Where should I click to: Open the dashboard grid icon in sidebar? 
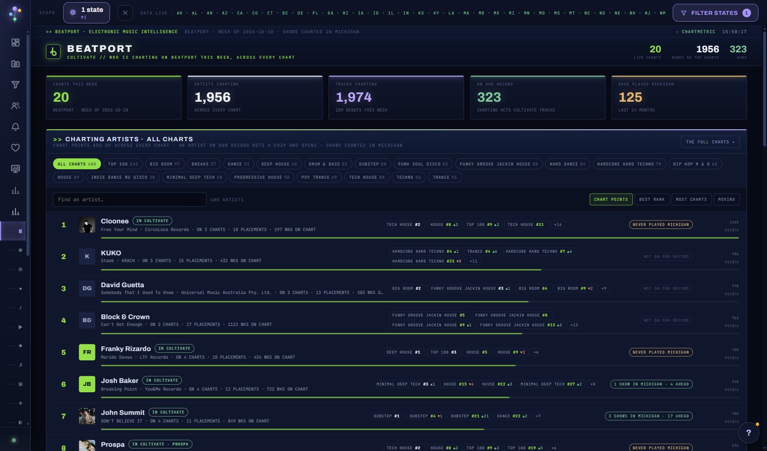coord(15,43)
